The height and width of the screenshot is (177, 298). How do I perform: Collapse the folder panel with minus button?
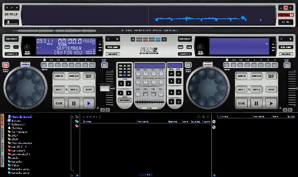click(x=73, y=117)
